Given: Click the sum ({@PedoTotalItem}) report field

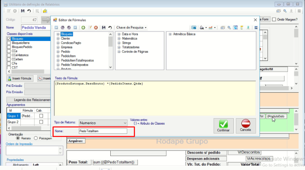Looking at the screenshot, I should click(115, 162).
